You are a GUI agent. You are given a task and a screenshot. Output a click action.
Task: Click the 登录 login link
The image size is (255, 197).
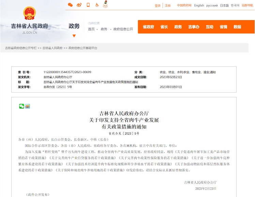(x=157, y=5)
